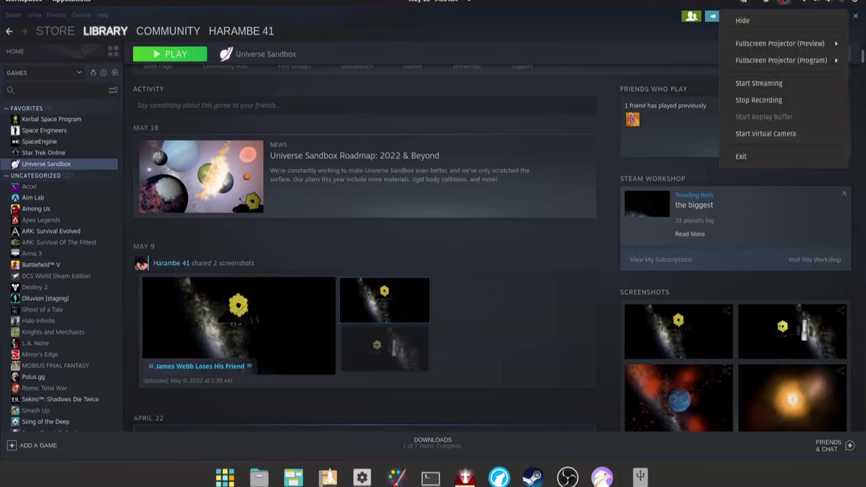
Task: Click the Universe Sandbox logo in header
Action: [226, 54]
